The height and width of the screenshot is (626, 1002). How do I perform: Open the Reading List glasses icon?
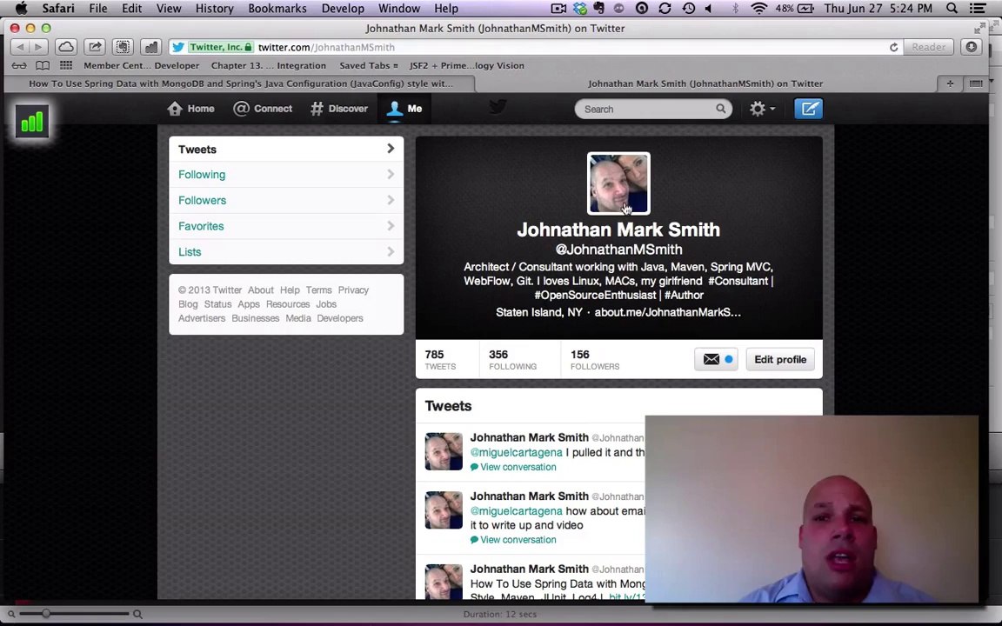pos(19,65)
